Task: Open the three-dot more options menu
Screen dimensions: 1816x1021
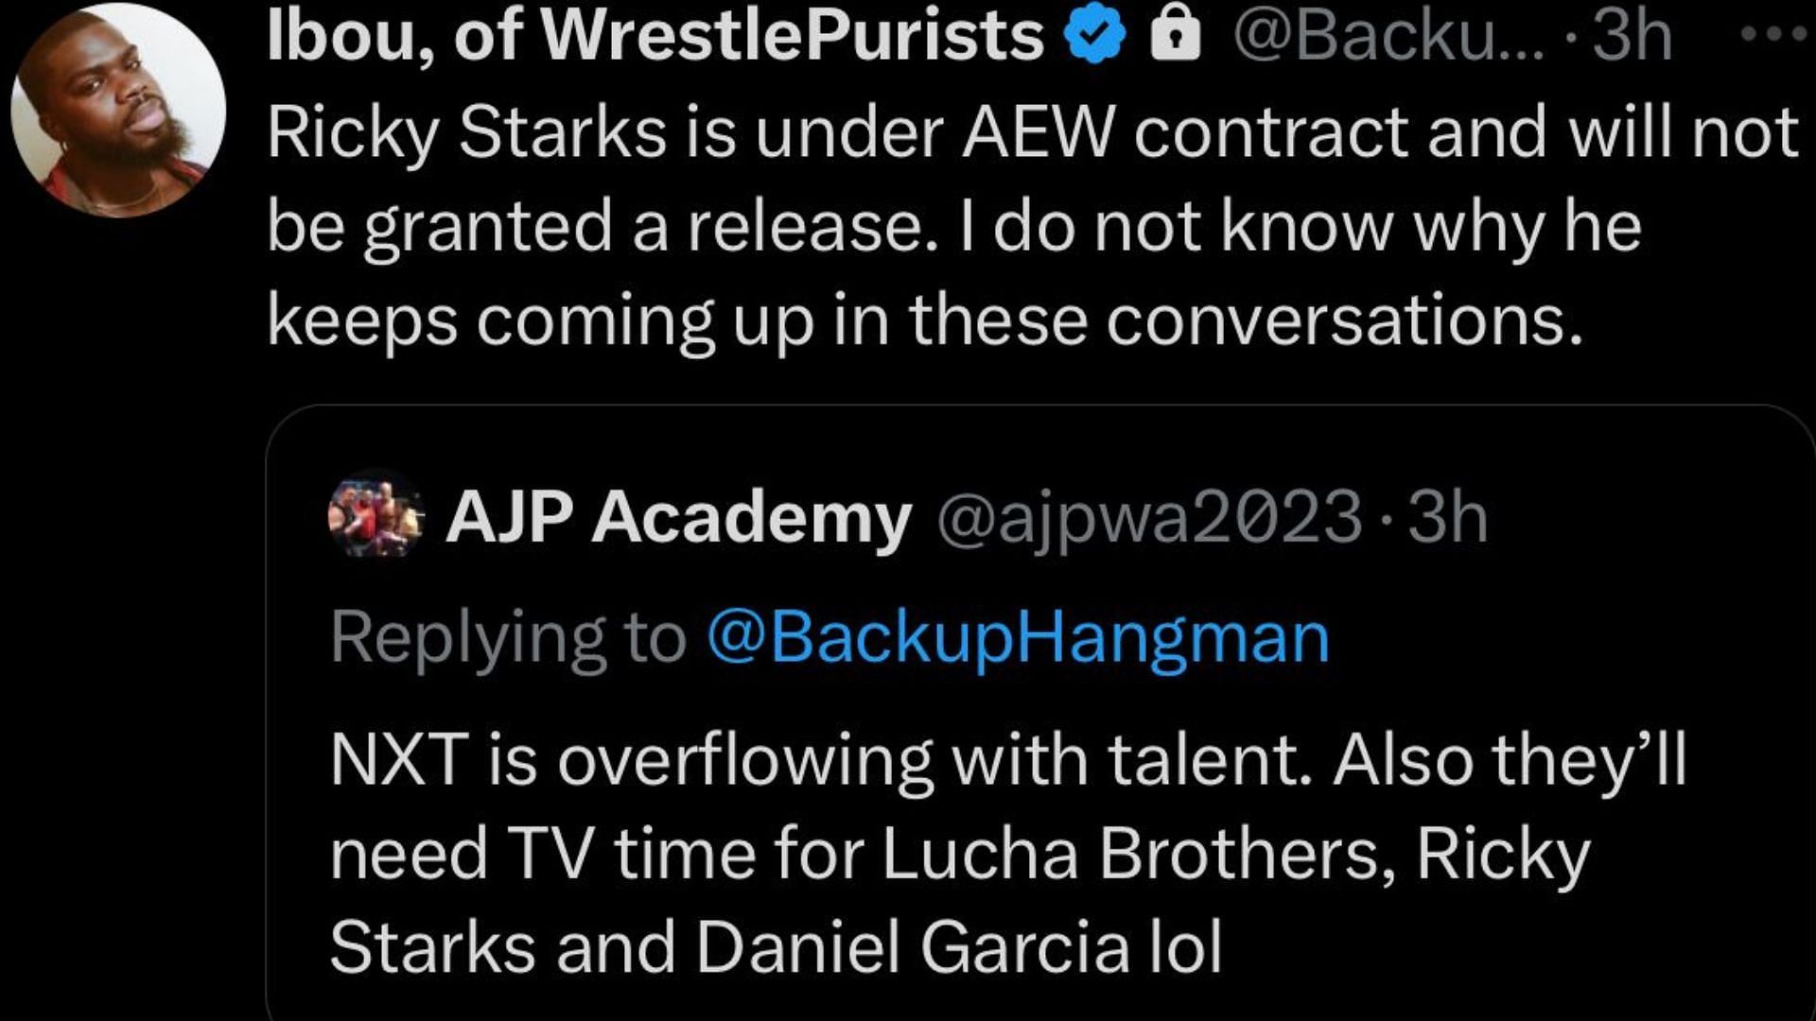Action: point(1776,34)
